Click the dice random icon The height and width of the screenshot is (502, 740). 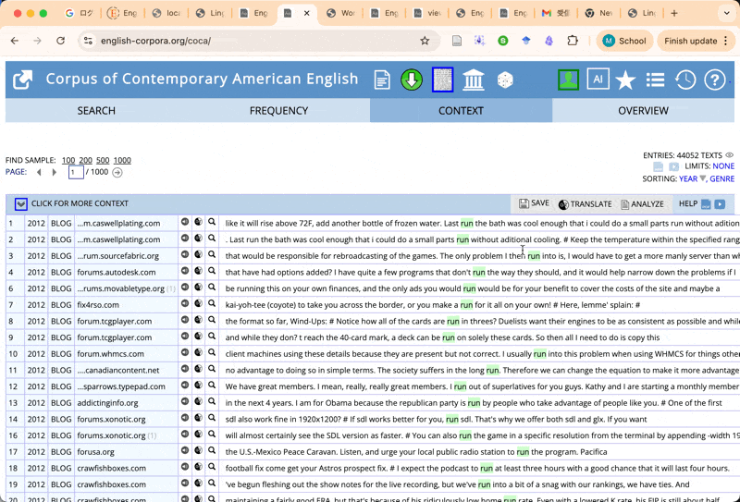(505, 80)
